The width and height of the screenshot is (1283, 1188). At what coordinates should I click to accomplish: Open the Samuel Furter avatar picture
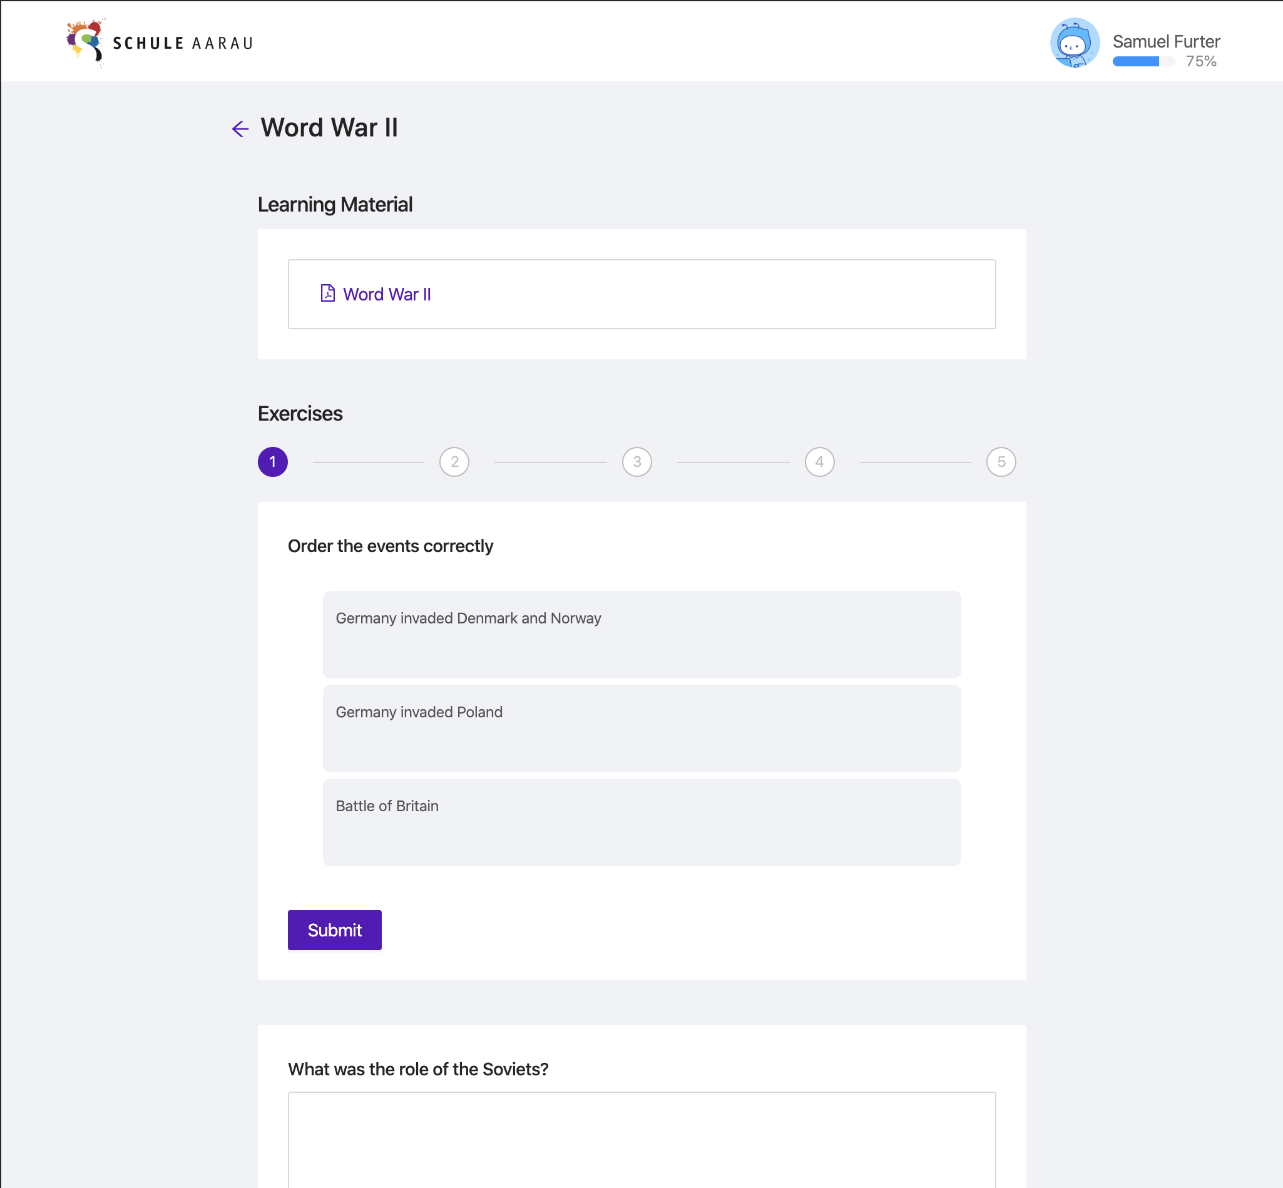point(1074,43)
